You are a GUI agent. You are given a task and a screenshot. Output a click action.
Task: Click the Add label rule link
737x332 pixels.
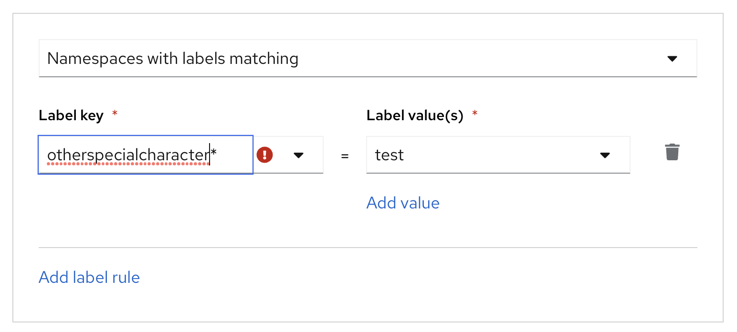point(89,277)
